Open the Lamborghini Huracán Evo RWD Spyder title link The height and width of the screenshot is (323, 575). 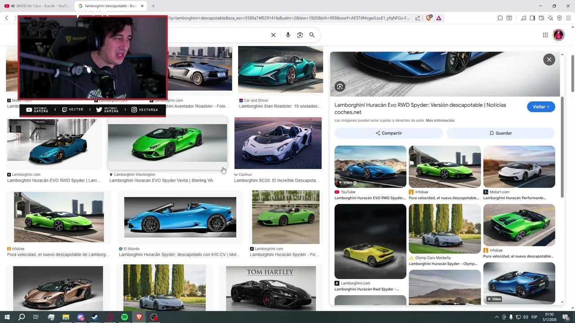coord(420,108)
